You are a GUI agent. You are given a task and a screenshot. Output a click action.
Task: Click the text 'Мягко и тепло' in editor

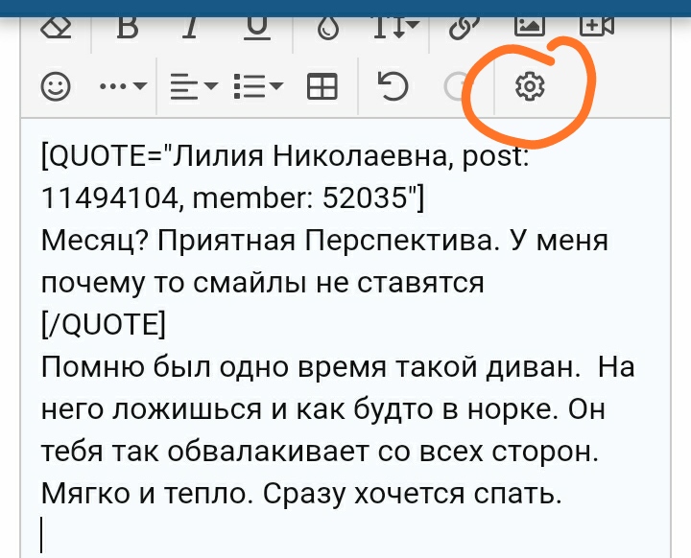tap(144, 494)
